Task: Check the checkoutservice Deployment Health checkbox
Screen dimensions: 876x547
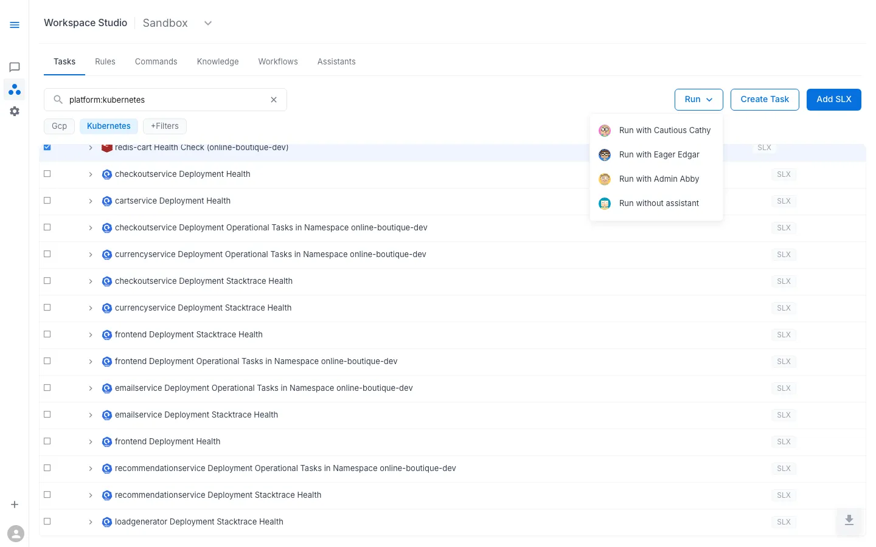Action: coord(47,173)
